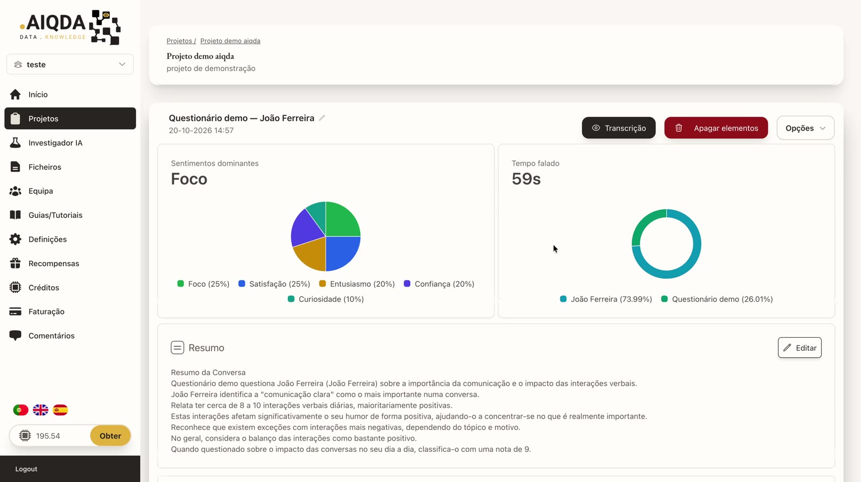Click the Editar button for Resumo
861x482 pixels.
(x=800, y=348)
